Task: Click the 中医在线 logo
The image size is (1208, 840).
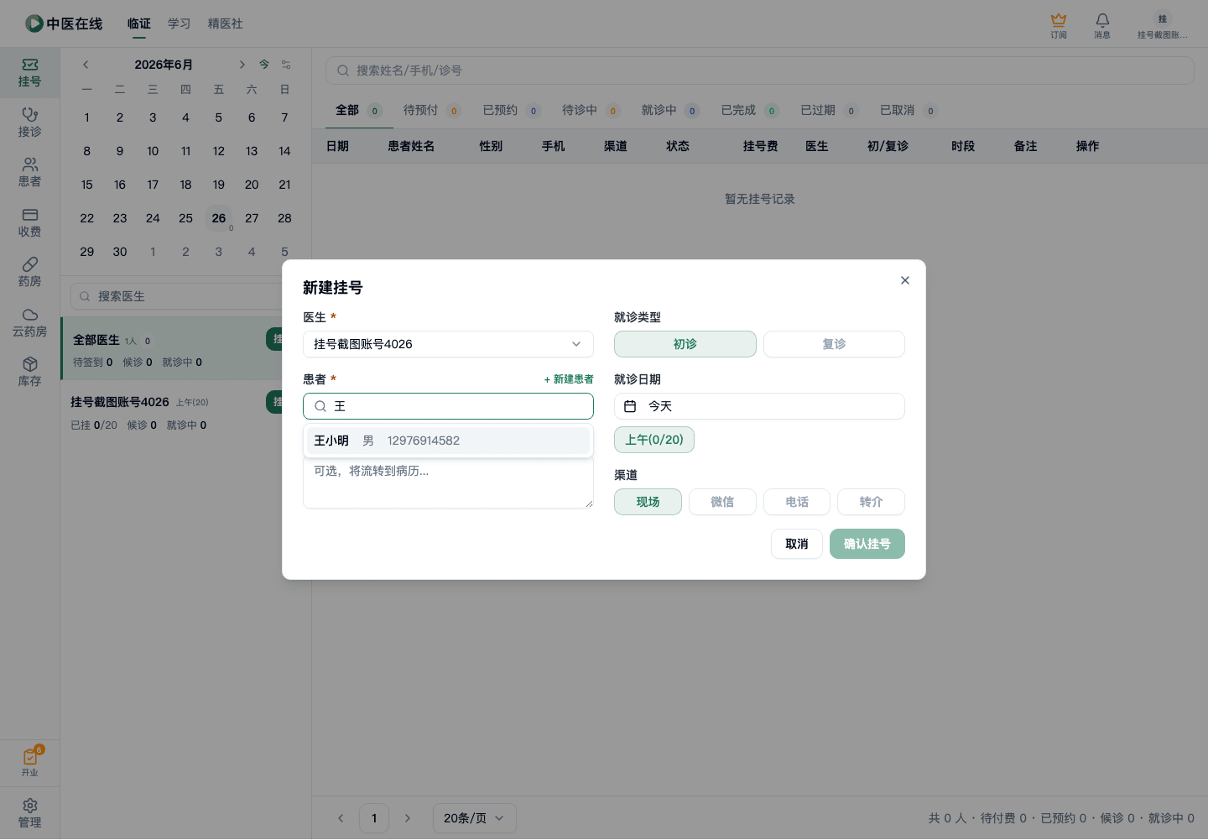Action: click(x=64, y=23)
